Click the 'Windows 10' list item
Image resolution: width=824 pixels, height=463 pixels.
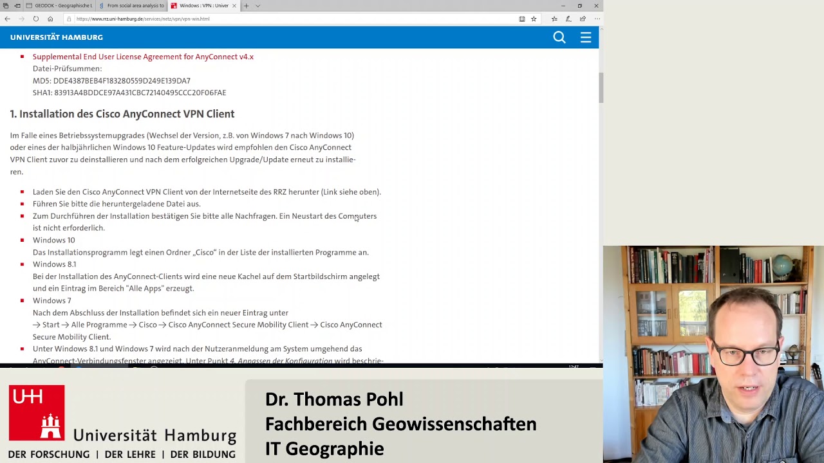(x=53, y=241)
